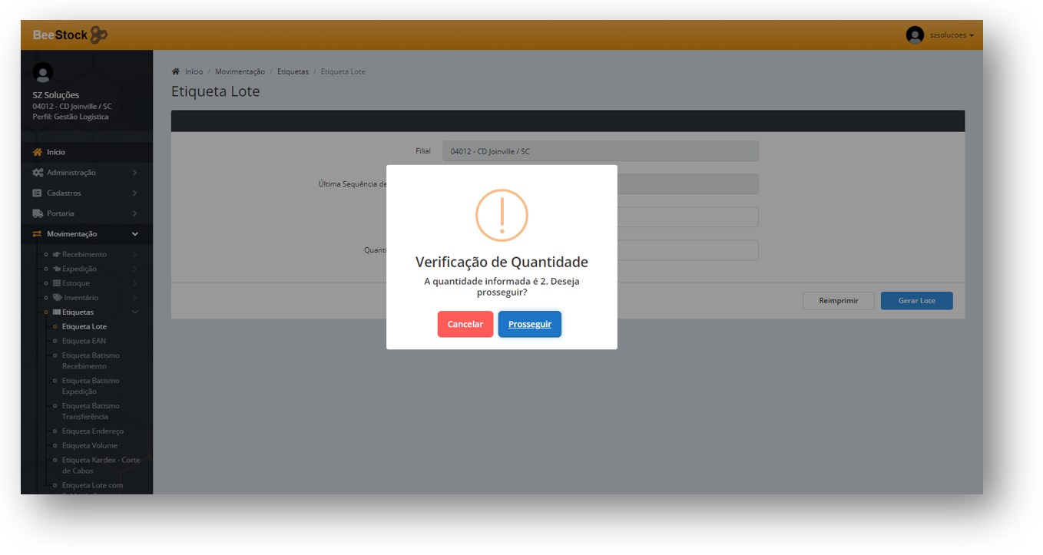This screenshot has width=1043, height=555.
Task: Open Etiqueta EAN menu item
Action: point(84,341)
